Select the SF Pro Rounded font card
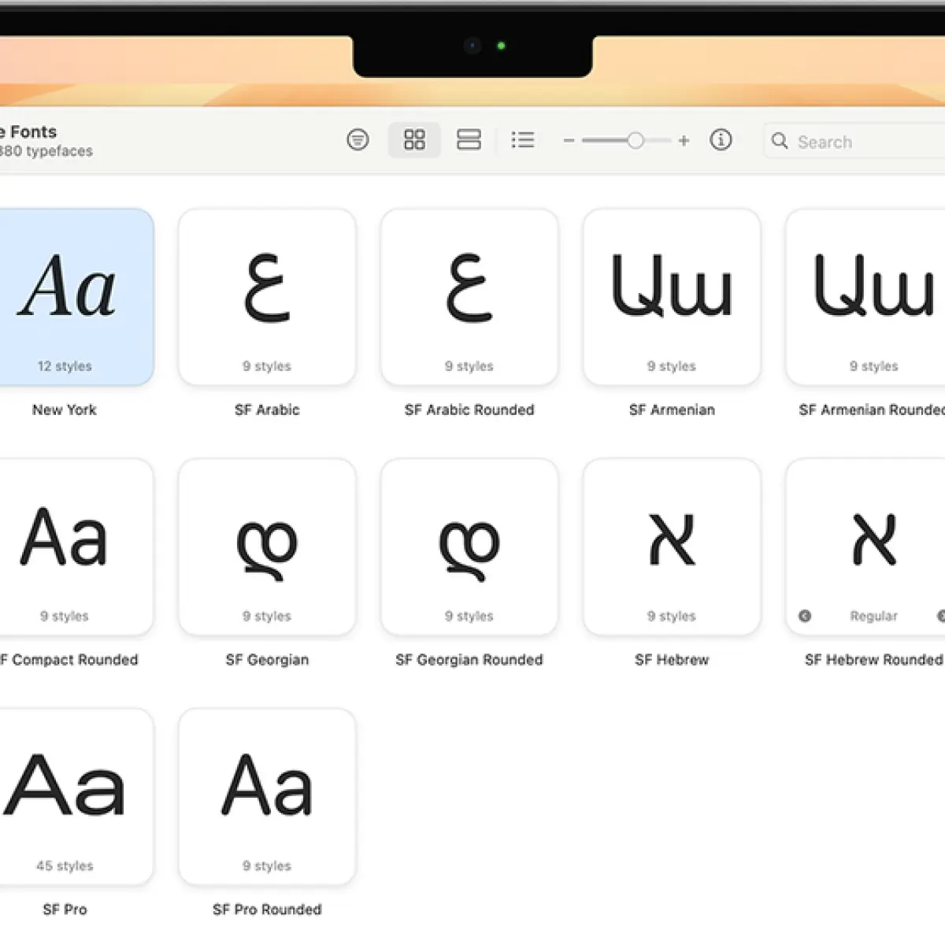Viewport: 945px width, 945px height. (267, 797)
